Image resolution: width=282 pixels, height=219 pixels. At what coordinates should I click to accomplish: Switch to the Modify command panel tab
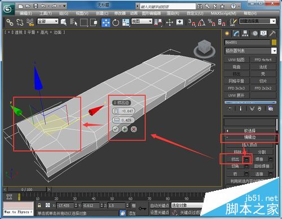(x=236, y=34)
